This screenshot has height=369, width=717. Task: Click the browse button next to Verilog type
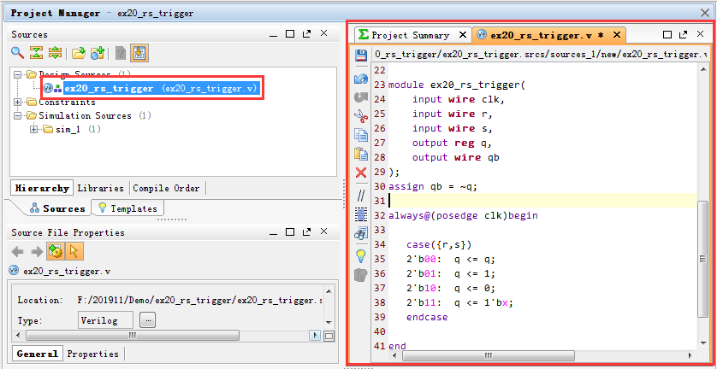click(148, 320)
